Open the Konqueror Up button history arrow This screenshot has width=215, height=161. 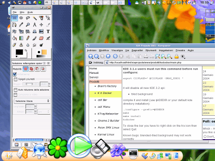coord(92,58)
